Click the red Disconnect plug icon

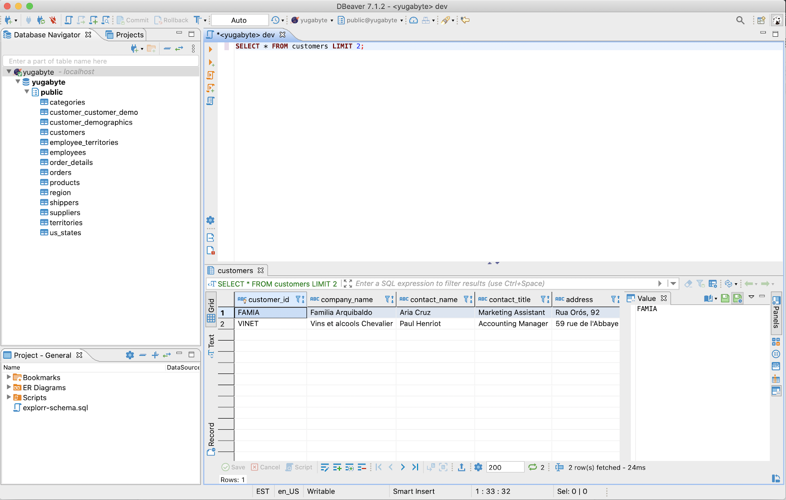tap(53, 20)
